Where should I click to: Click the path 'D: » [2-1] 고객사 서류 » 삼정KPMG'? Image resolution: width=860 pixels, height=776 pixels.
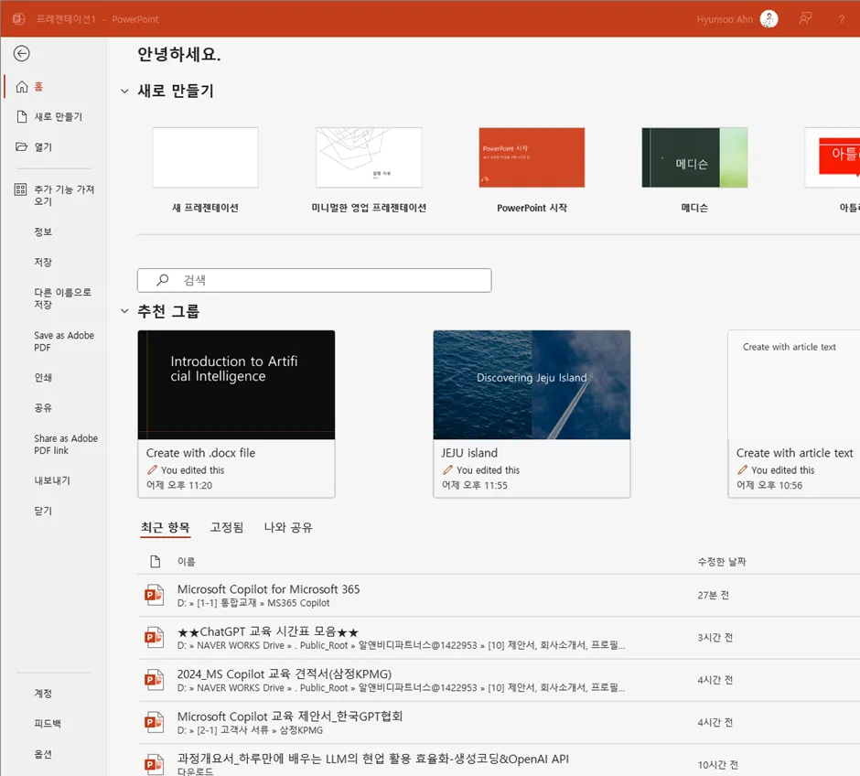pyautogui.click(x=250, y=730)
